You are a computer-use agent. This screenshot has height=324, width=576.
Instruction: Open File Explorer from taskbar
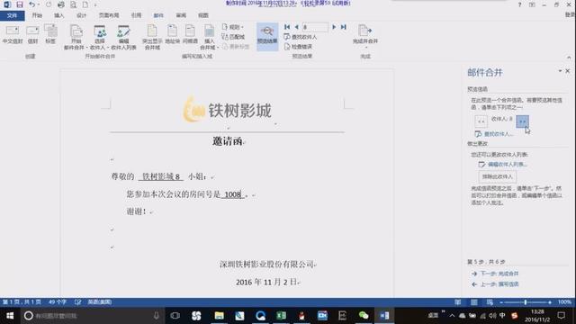pos(220,316)
